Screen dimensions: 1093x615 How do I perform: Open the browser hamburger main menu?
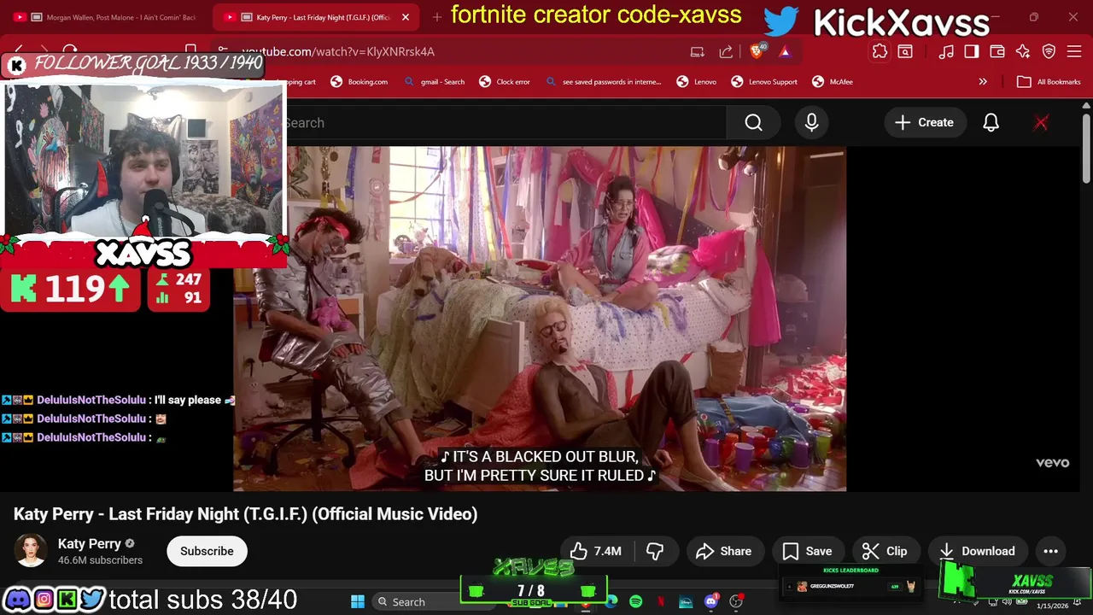point(1075,51)
